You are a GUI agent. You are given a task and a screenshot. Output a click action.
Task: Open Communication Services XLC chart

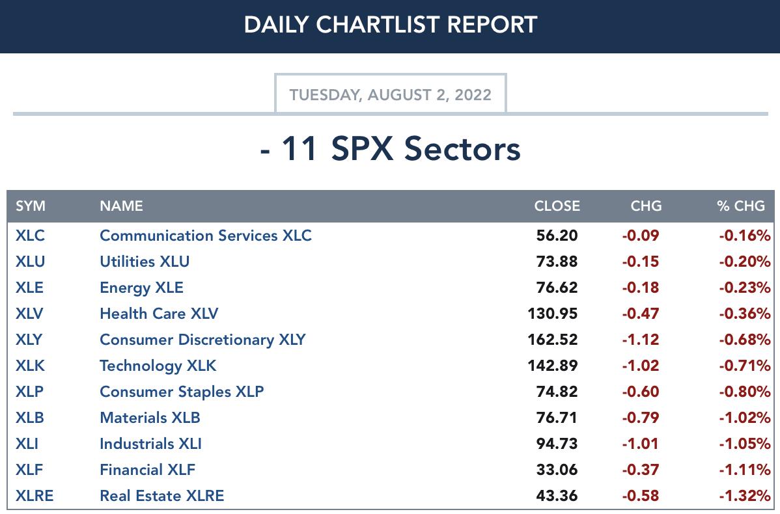pyautogui.click(x=206, y=235)
